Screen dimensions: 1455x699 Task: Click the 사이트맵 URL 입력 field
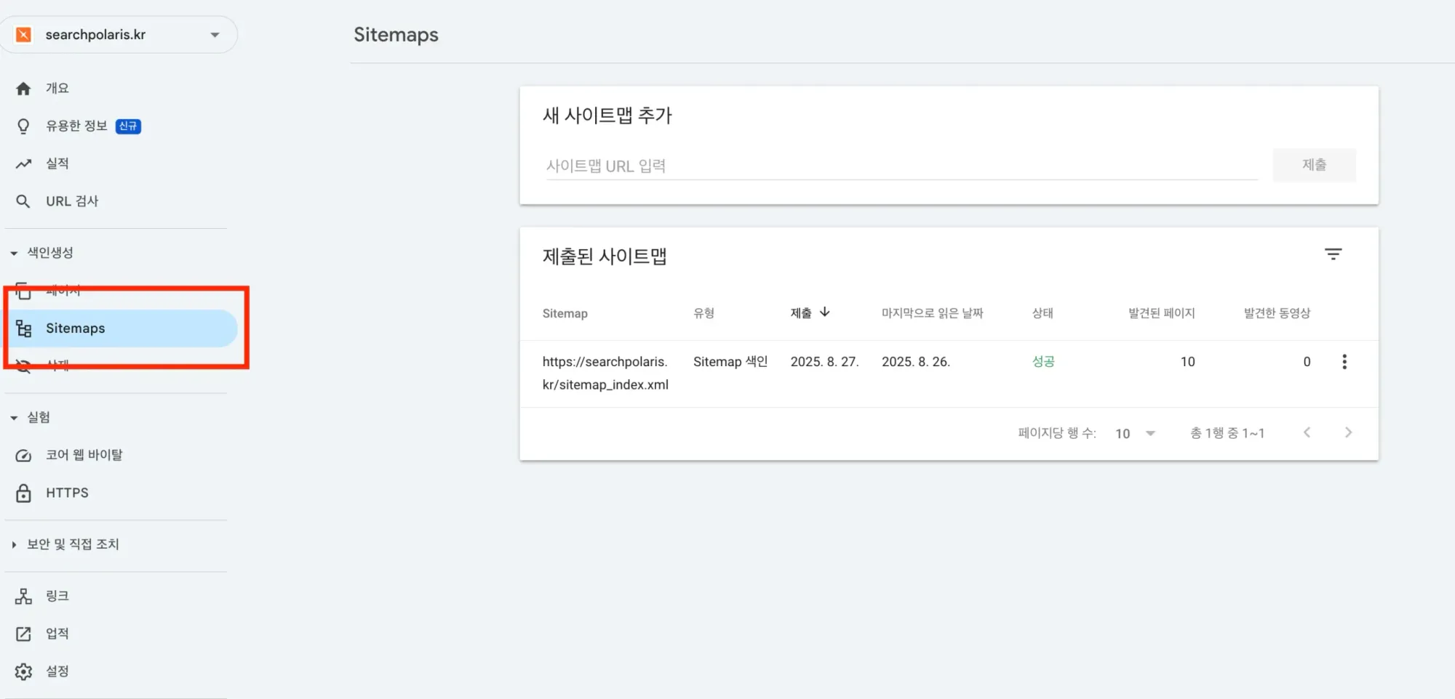tap(800, 165)
